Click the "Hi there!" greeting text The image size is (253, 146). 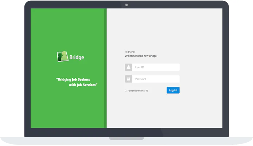click(130, 52)
